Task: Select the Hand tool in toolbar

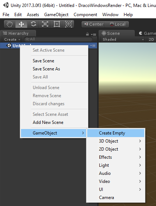Action: pos(10,24)
